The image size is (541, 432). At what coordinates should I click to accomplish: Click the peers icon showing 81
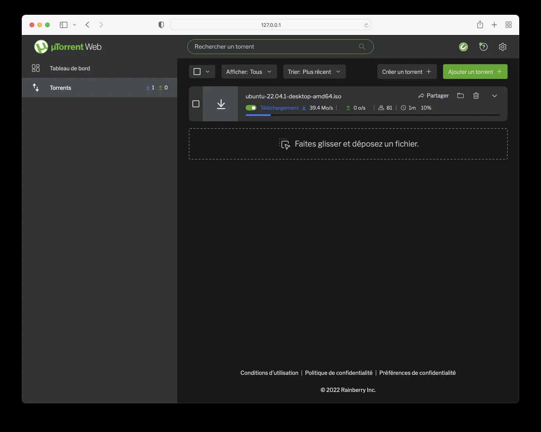381,108
